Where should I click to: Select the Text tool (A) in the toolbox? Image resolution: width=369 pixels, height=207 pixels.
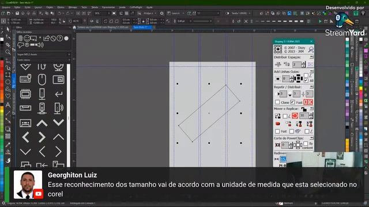tap(8, 105)
